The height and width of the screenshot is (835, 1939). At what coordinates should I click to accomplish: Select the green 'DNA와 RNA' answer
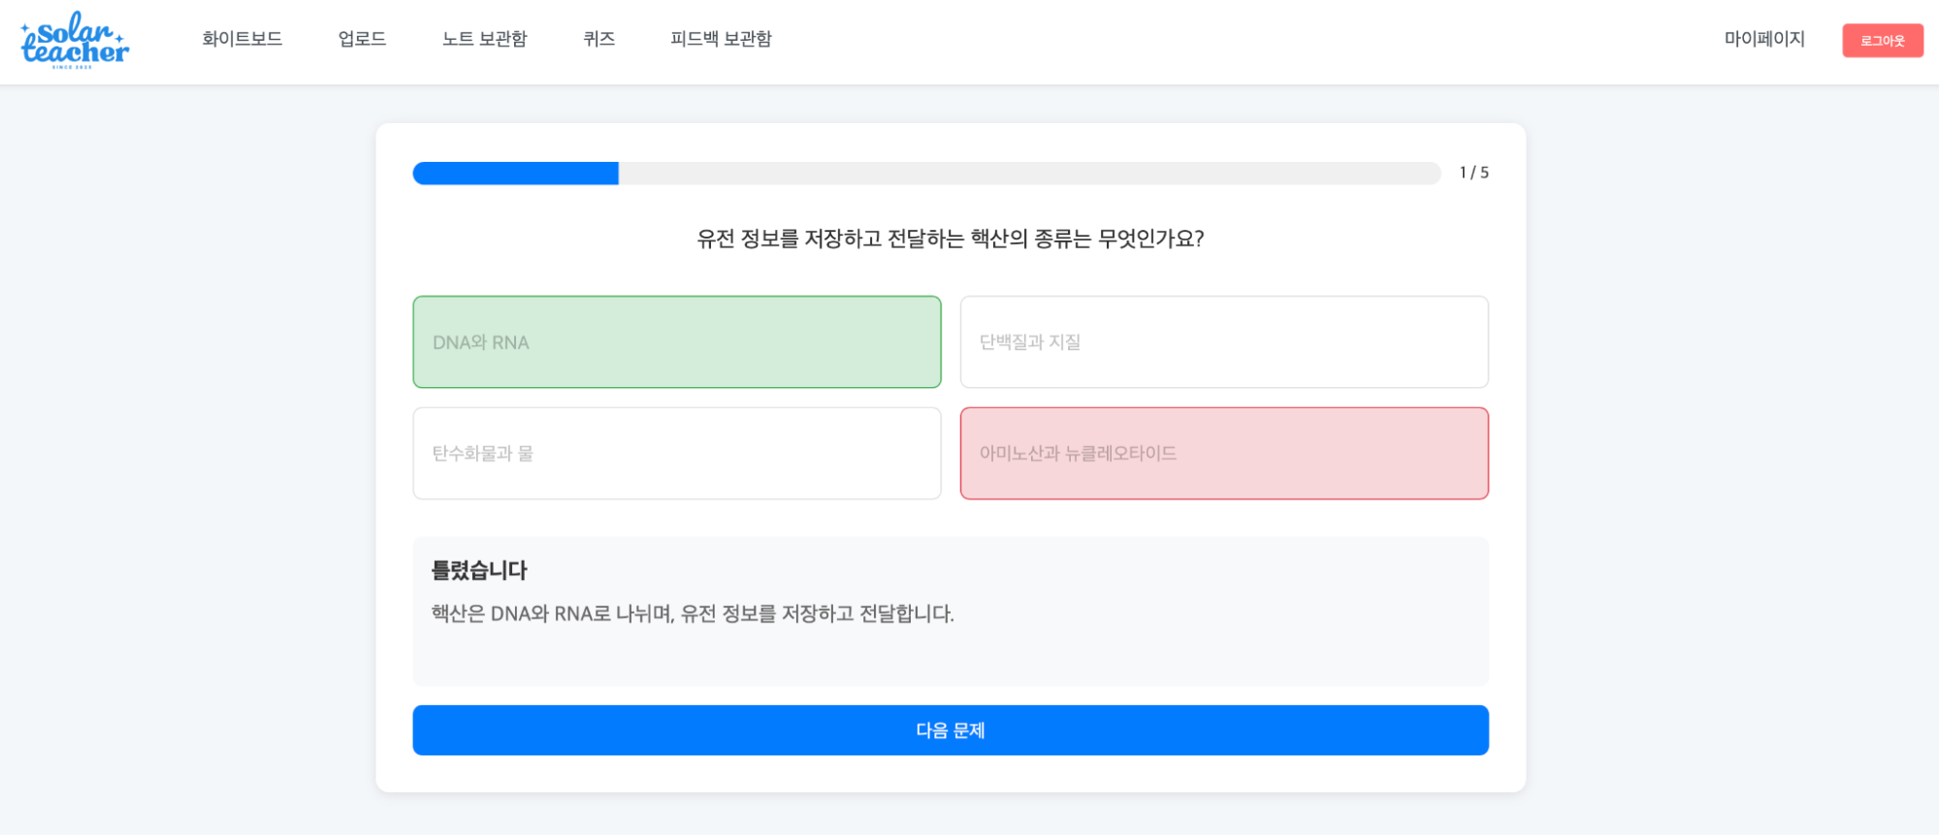pyautogui.click(x=676, y=342)
